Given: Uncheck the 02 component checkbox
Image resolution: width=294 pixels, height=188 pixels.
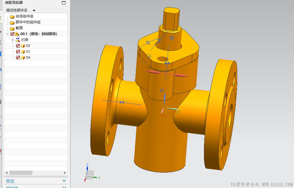Looking at the screenshot, I should tap(18, 46).
